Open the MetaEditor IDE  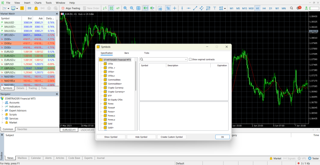coord(29,8)
